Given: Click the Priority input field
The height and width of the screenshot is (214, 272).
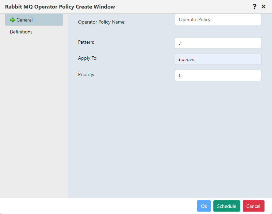Looking at the screenshot, I should pyautogui.click(x=218, y=75).
